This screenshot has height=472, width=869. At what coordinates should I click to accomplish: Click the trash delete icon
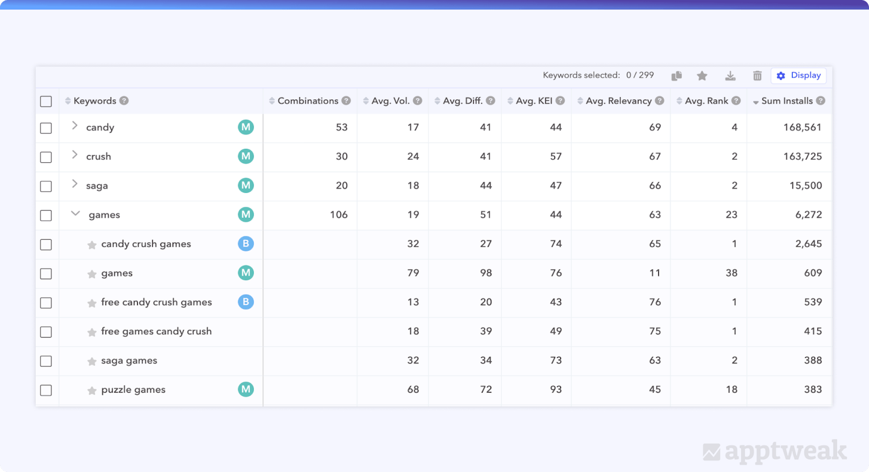point(757,76)
